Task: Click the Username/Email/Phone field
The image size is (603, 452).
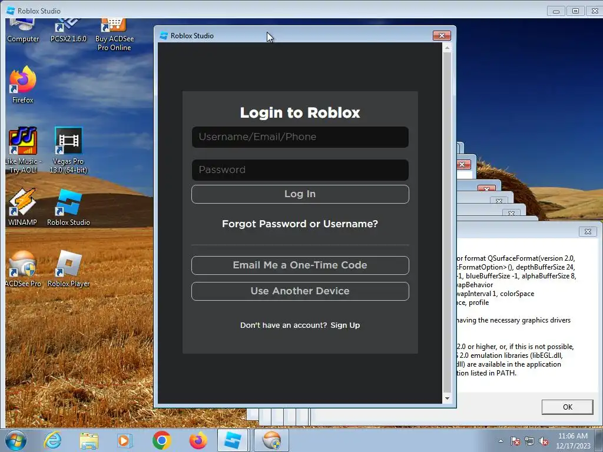Action: (300, 137)
